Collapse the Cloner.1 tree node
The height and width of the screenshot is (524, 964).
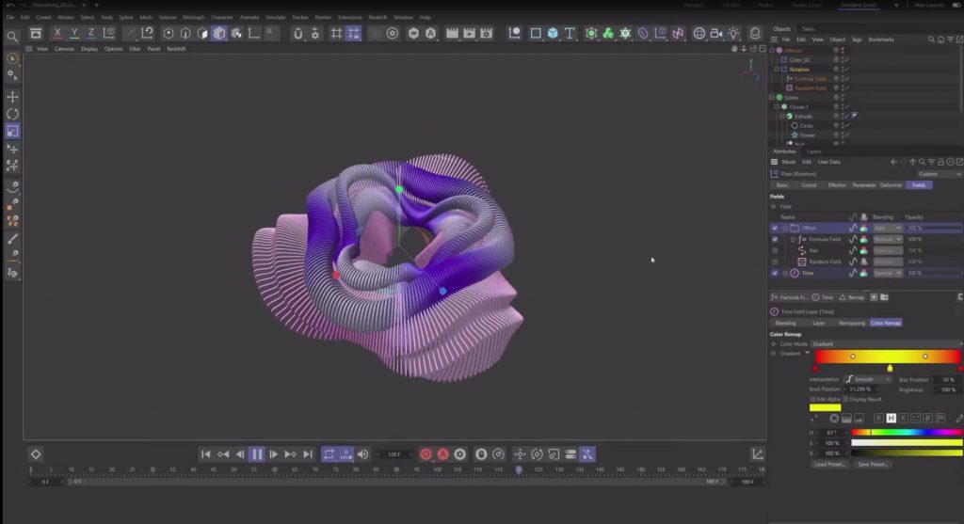pyautogui.click(x=777, y=107)
